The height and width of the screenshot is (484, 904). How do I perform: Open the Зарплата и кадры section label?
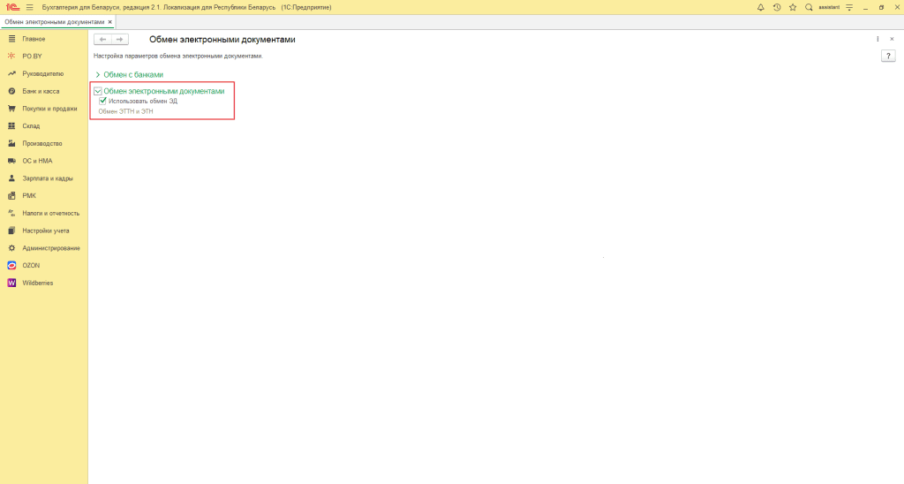48,178
